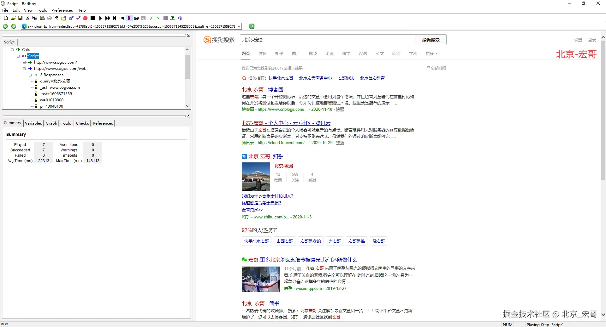Switch to the References tab
Screen dimensions: 606x327
point(103,123)
